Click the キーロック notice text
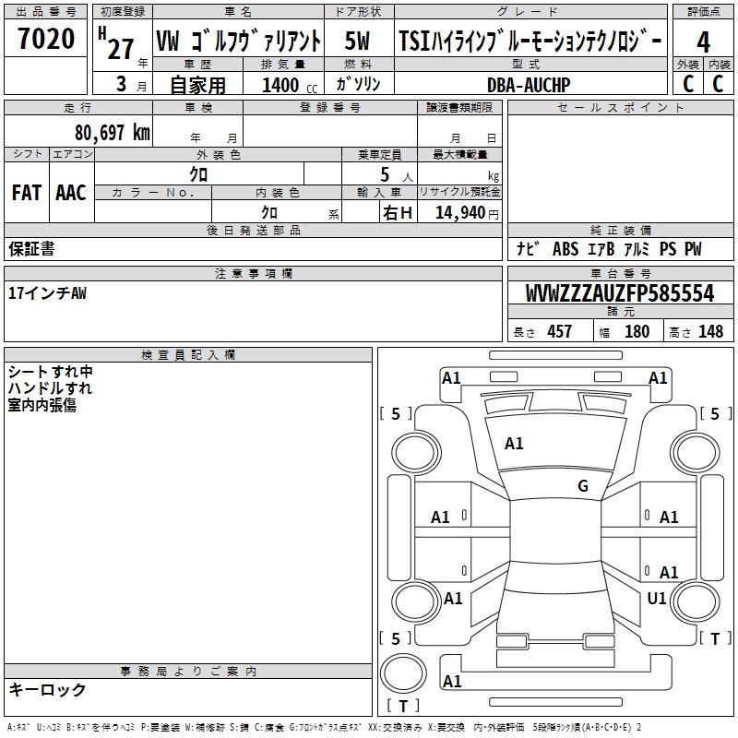The image size is (738, 738). click(x=47, y=689)
